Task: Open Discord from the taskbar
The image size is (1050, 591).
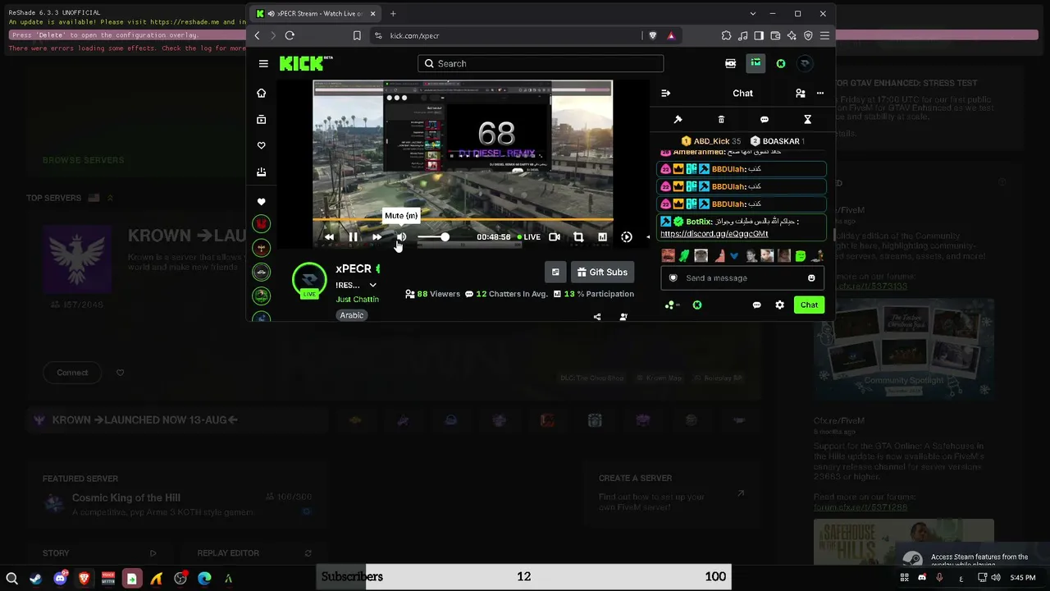Action: pos(60,579)
